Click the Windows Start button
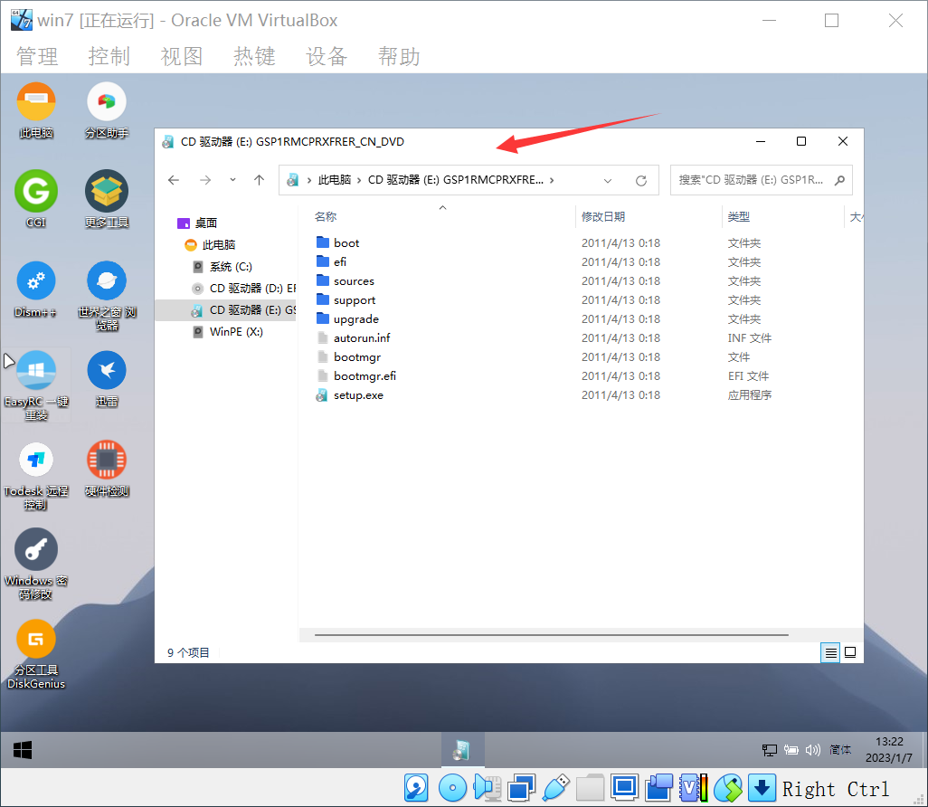Image resolution: width=928 pixels, height=807 pixels. (x=23, y=750)
